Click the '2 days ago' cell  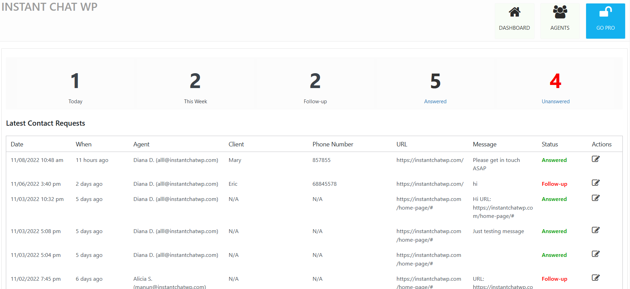[x=89, y=184]
